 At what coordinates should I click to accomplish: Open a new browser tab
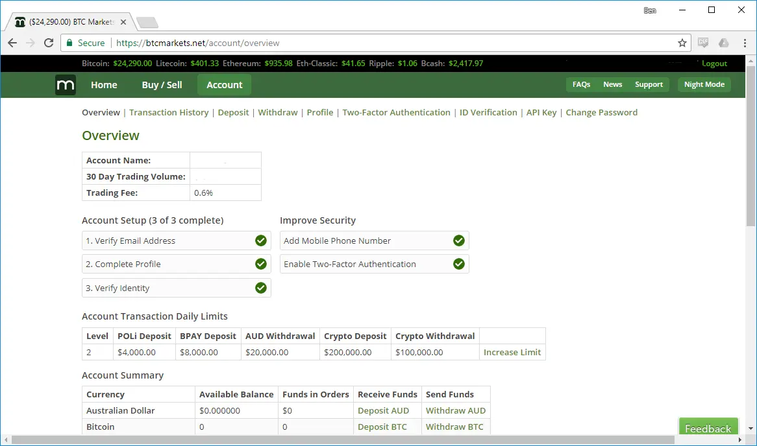coord(147,22)
